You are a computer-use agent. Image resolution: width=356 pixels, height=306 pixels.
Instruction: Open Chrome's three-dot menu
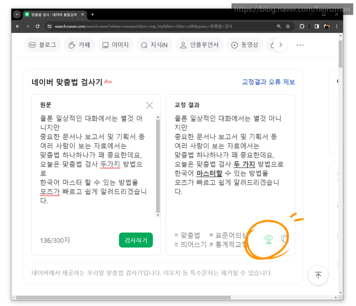pyautogui.click(x=337, y=26)
